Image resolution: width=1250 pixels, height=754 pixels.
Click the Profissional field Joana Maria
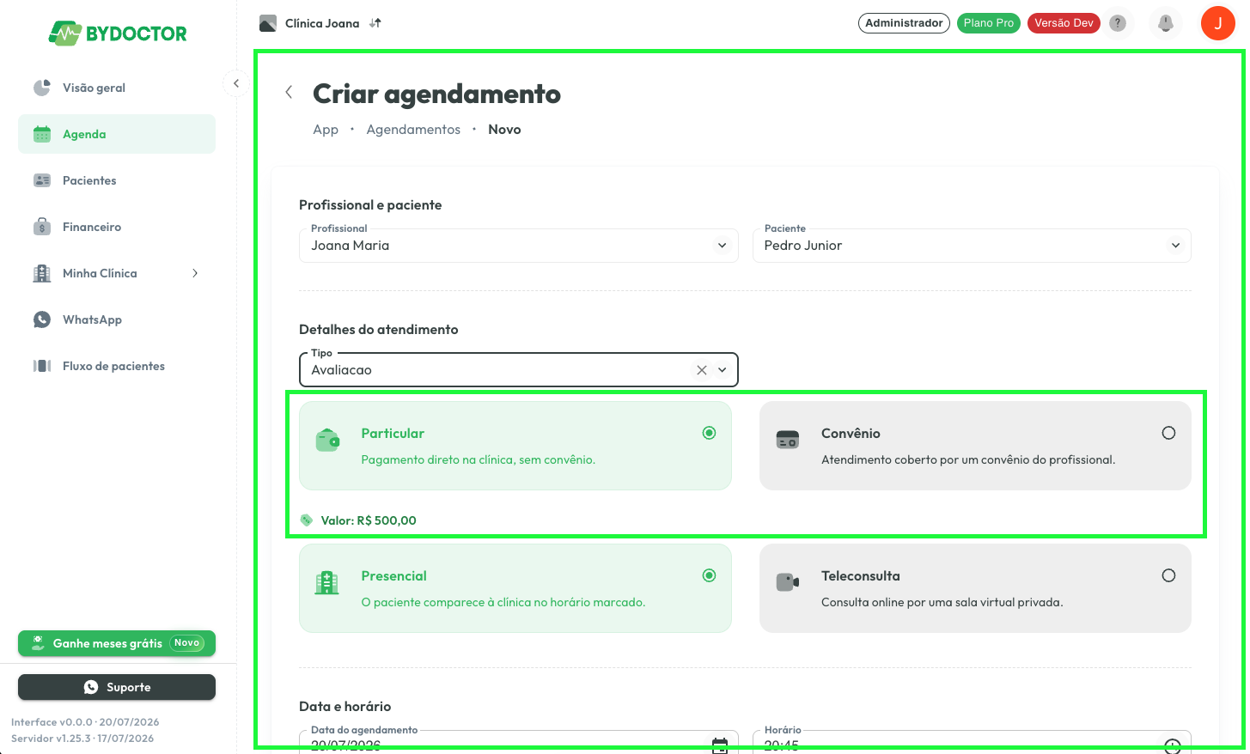coord(519,246)
